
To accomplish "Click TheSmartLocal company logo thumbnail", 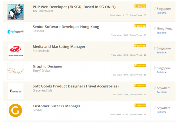I will pyautogui.click(x=15, y=11).
